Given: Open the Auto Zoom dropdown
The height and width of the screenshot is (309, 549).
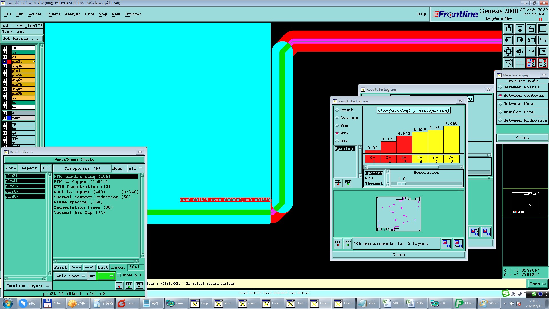Looking at the screenshot, I should click(70, 276).
